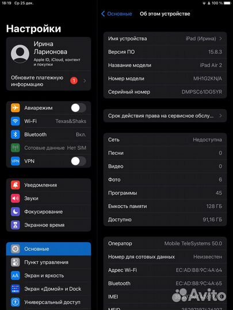Open Сотовые данные Нет SIM row
The height and width of the screenshot is (310, 233).
[48, 148]
